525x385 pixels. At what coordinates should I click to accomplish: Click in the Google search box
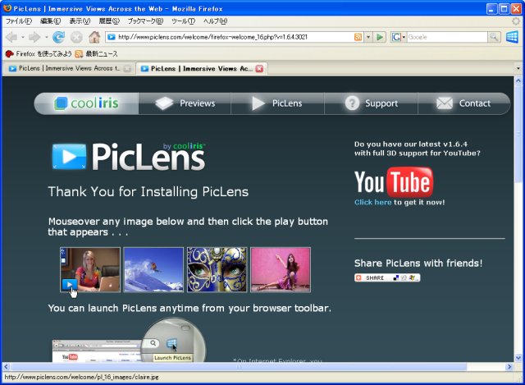pyautogui.click(x=446, y=37)
